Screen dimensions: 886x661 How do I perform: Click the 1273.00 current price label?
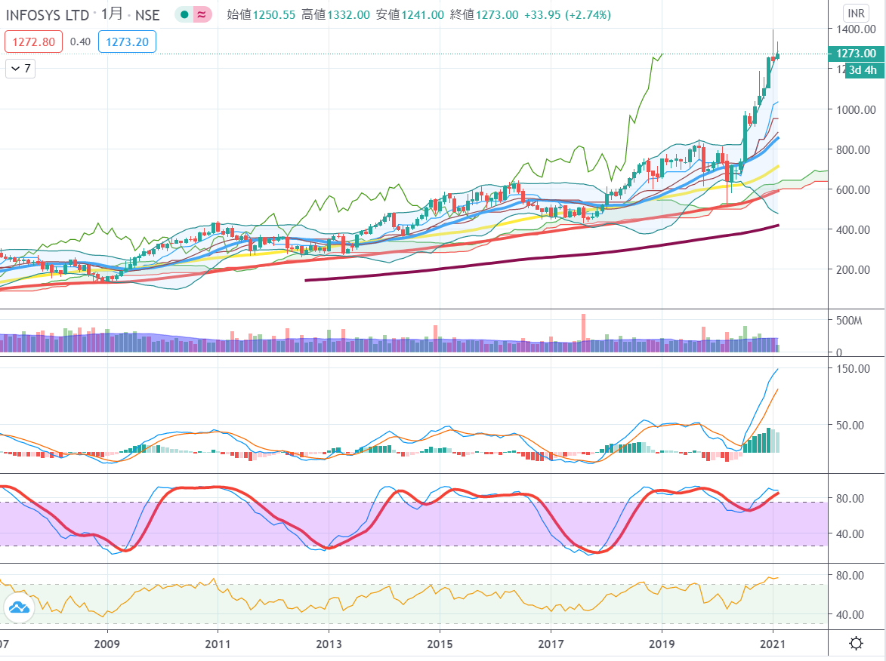click(856, 54)
